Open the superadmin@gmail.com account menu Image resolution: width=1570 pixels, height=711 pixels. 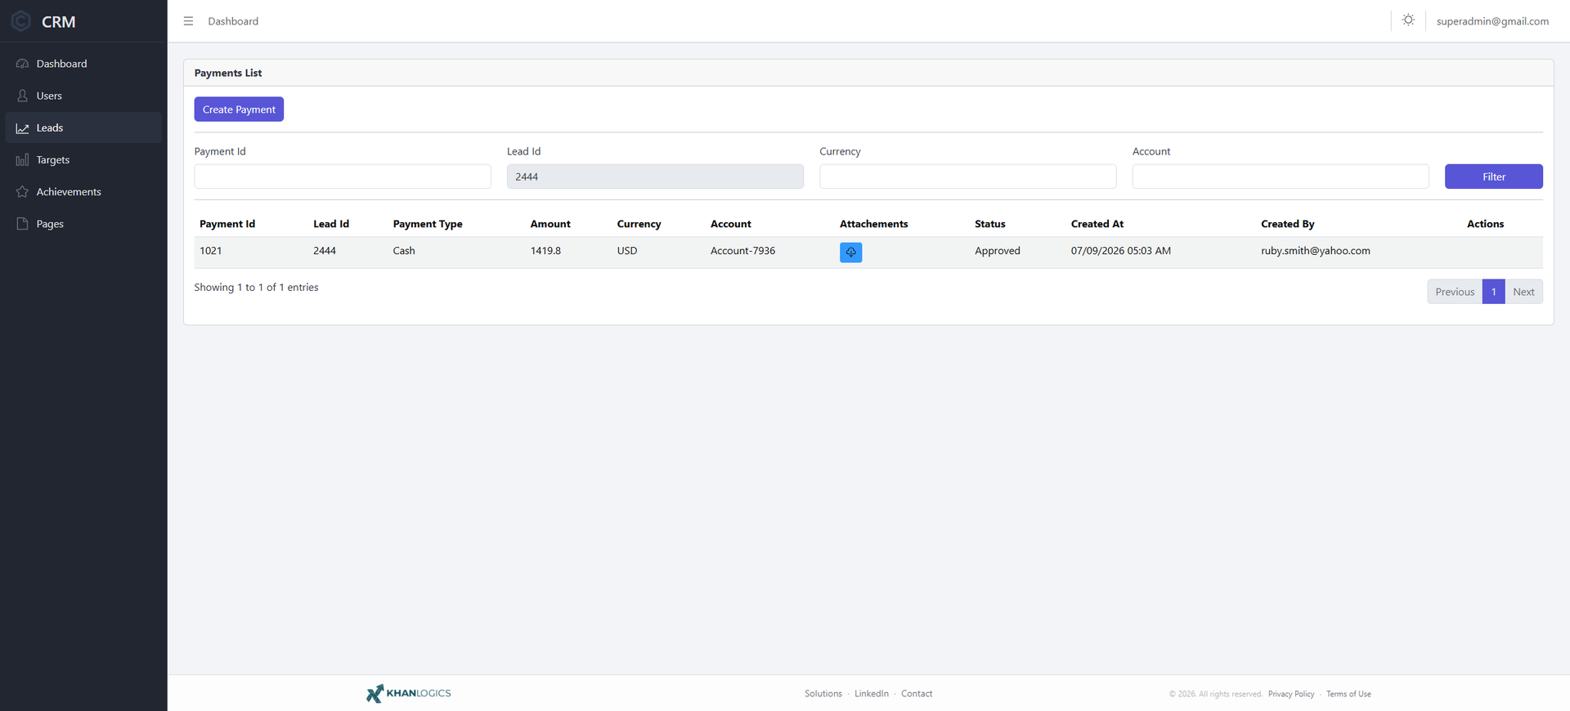point(1492,21)
